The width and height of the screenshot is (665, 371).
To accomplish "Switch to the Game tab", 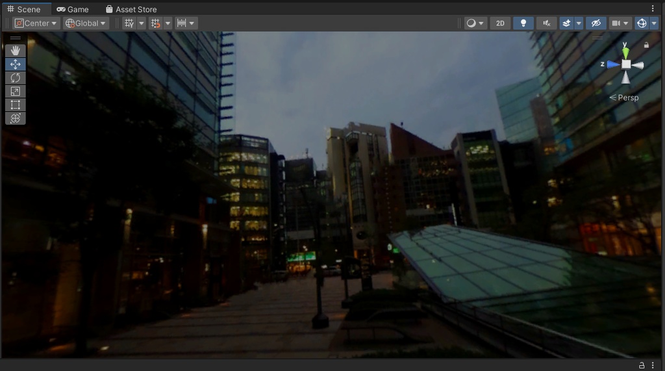I will pyautogui.click(x=73, y=9).
